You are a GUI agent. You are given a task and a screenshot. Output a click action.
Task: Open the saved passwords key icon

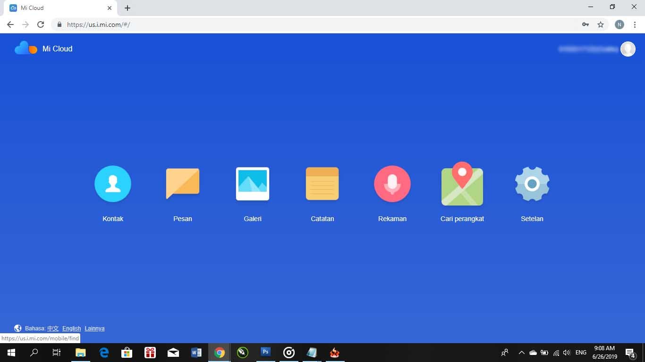586,25
